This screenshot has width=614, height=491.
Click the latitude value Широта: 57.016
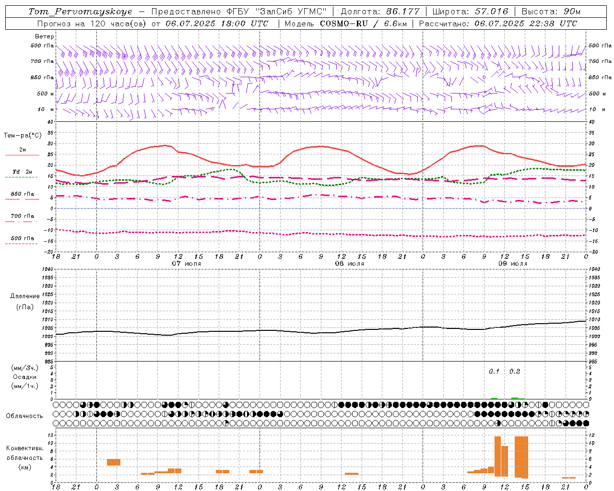(x=471, y=12)
